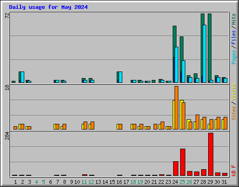Click the "284" axis maximum label
This screenshot has height=187, width=239.
[7, 136]
